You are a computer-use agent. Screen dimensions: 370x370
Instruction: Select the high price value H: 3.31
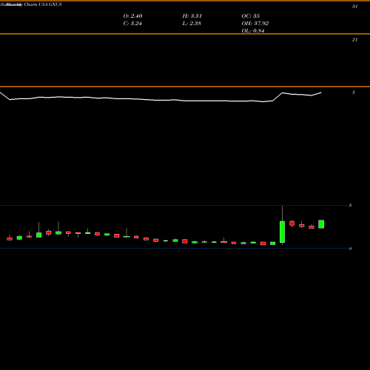pyautogui.click(x=192, y=16)
